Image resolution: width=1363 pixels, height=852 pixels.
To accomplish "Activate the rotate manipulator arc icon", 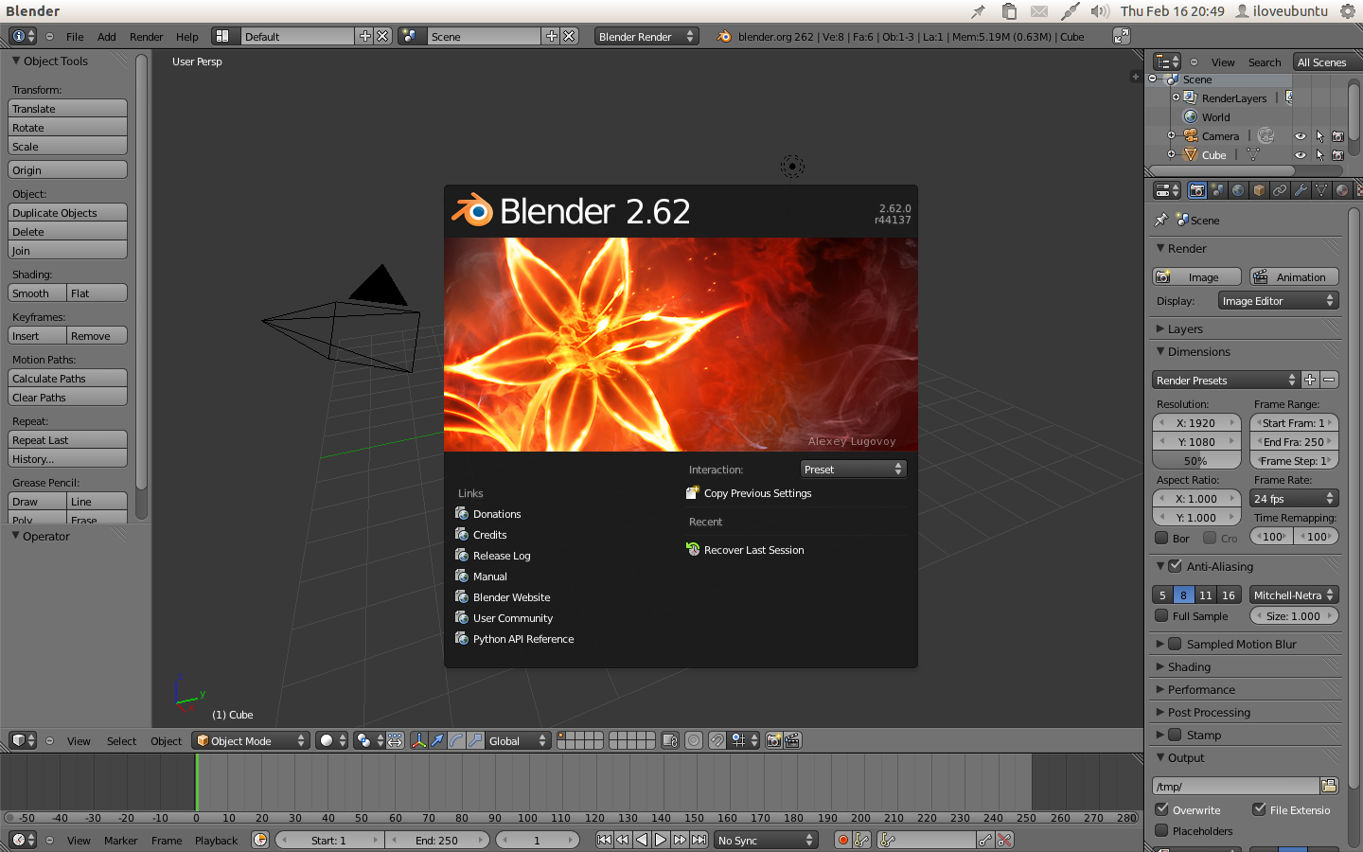I will pos(456,741).
